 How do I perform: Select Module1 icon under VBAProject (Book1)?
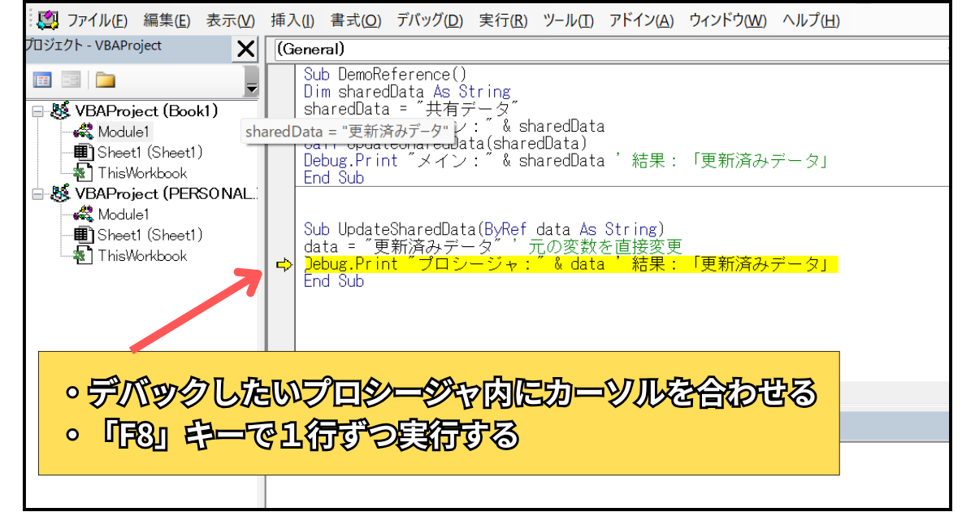(x=84, y=132)
